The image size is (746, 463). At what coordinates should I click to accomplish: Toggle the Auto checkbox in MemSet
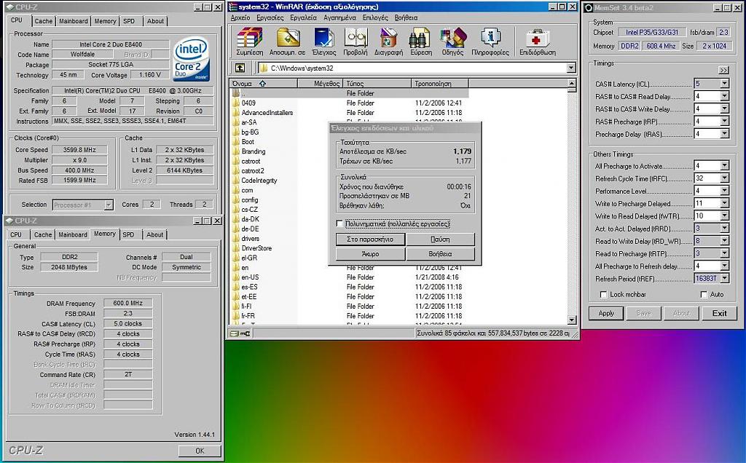704,295
